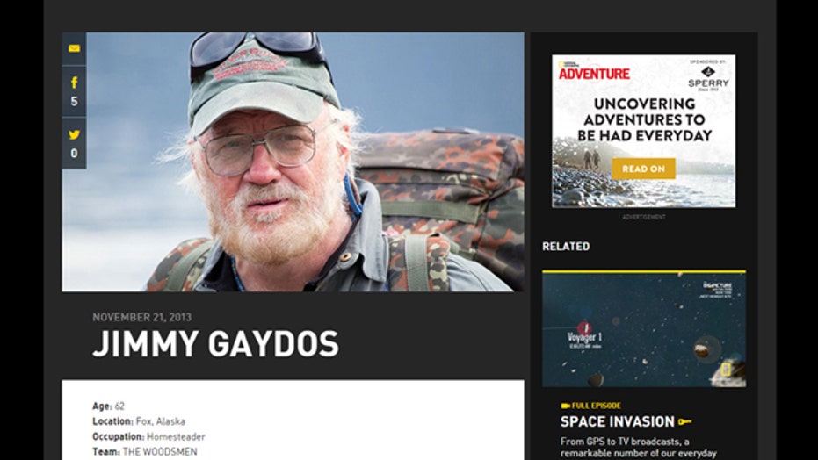818x460 pixels.
Task: Click the video camera Full Episode icon
Action: [x=565, y=406]
